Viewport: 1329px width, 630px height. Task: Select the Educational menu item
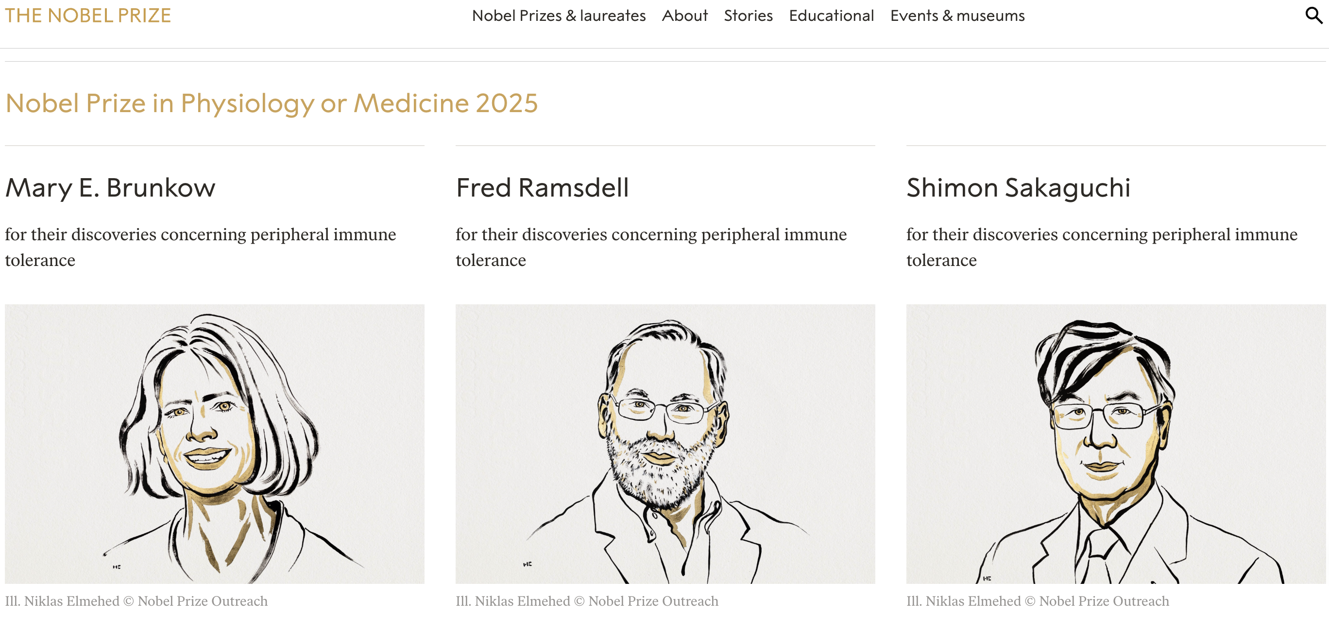pos(831,16)
